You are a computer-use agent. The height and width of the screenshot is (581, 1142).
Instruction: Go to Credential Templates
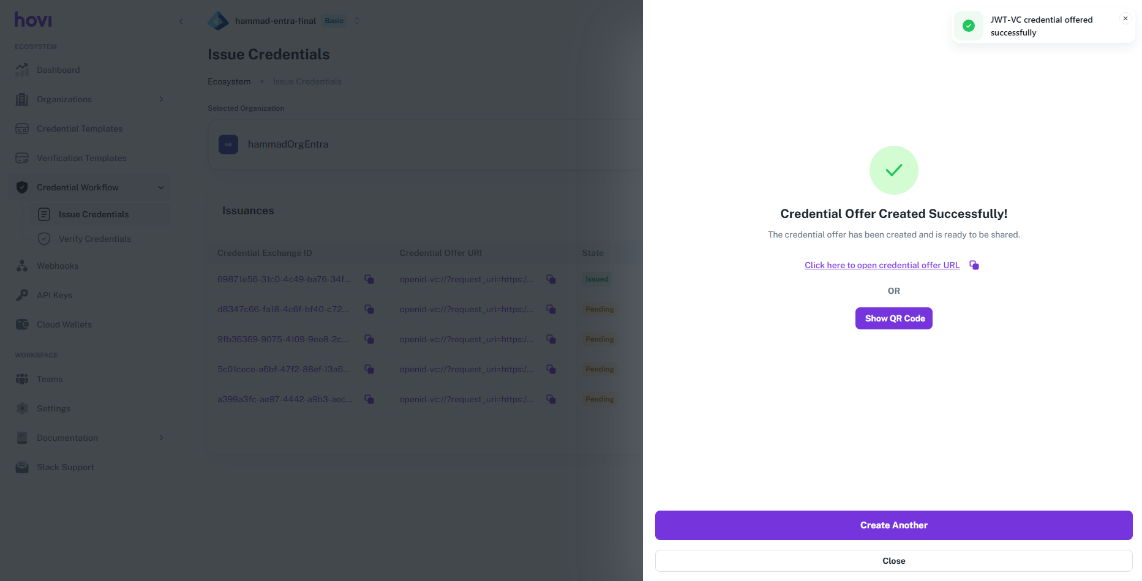point(79,129)
